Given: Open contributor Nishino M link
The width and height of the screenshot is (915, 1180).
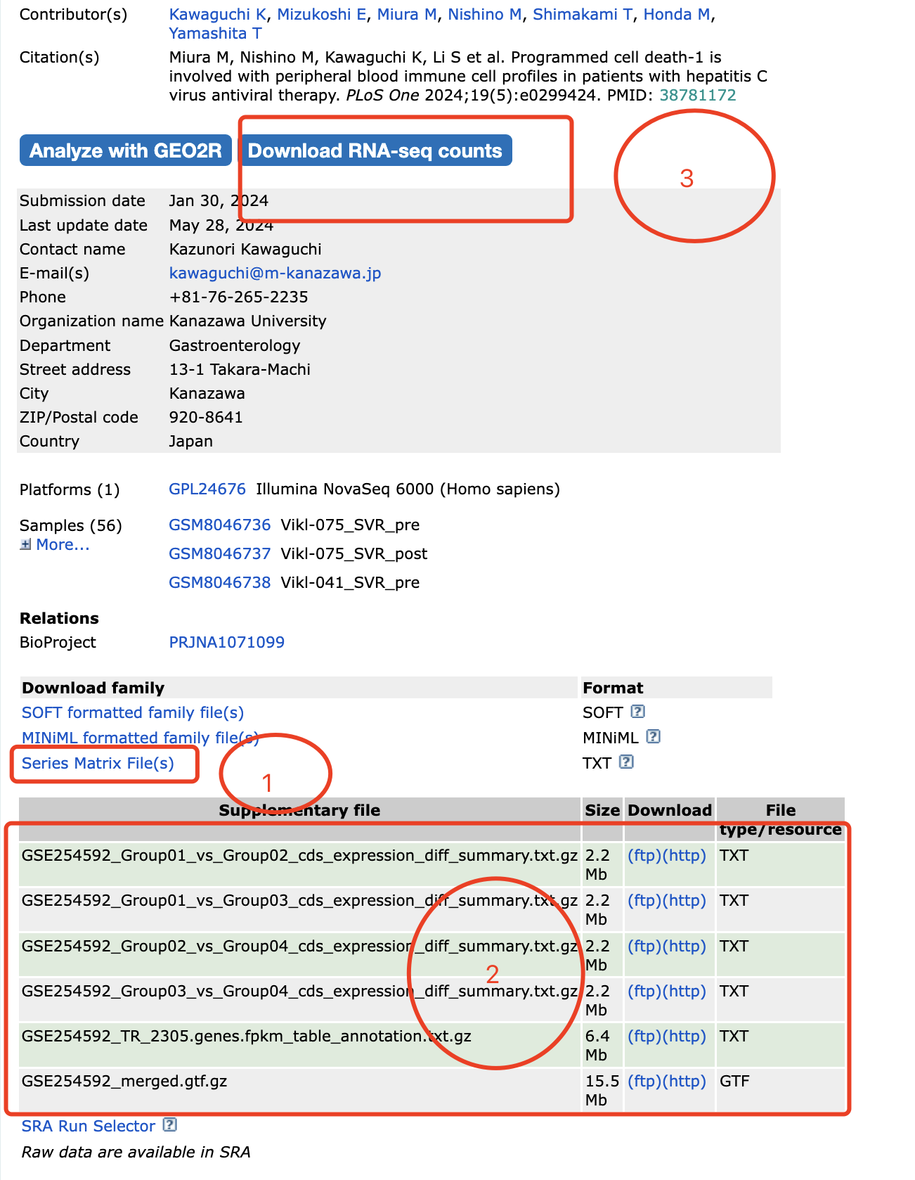Looking at the screenshot, I should [x=485, y=14].
